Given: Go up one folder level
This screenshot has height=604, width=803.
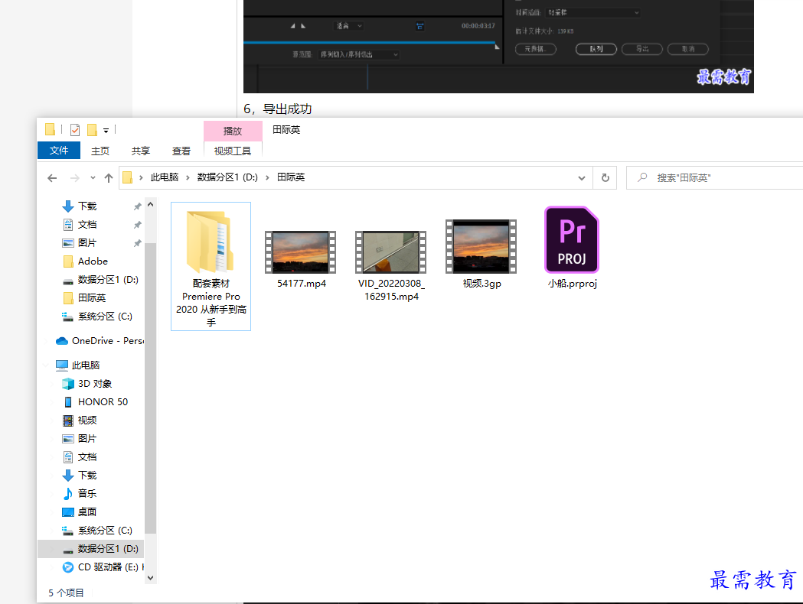Looking at the screenshot, I should click(x=109, y=178).
